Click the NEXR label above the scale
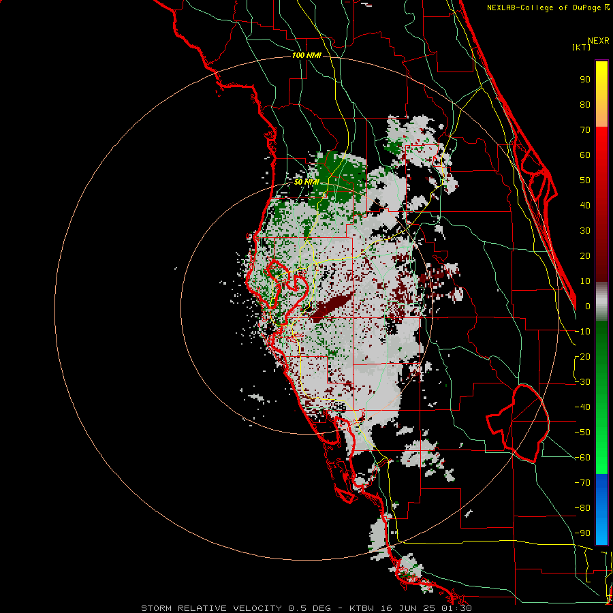The image size is (613, 613). (598, 41)
